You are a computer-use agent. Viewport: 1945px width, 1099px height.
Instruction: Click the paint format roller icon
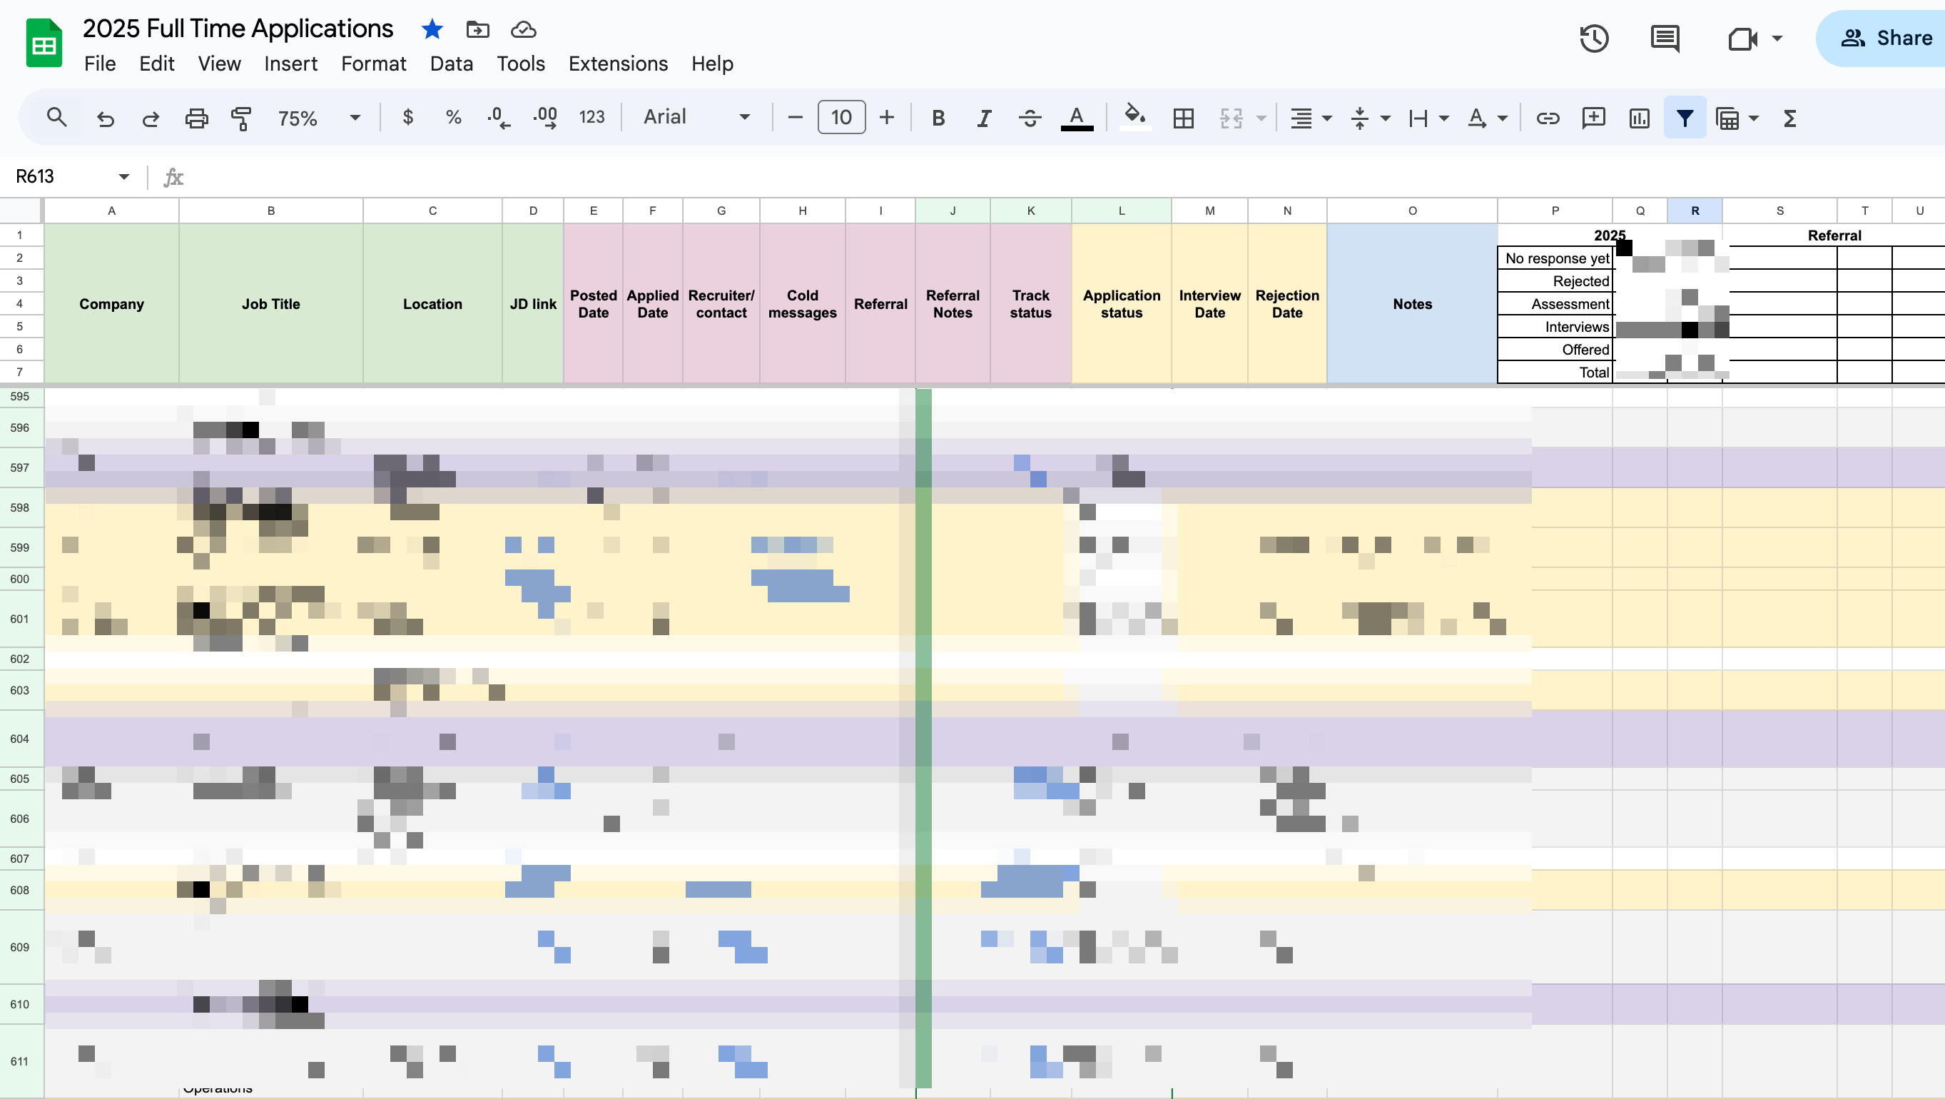coord(241,118)
